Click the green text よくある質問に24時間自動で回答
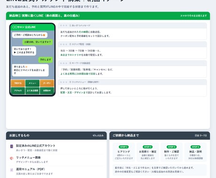216x178 pixels. click(78, 74)
